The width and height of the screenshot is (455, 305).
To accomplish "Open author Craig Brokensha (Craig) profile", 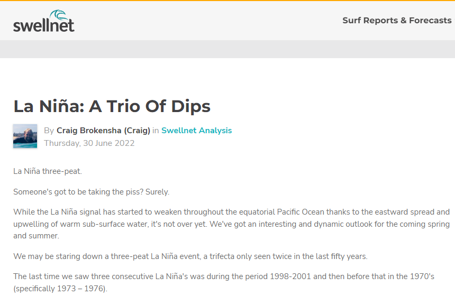I will (103, 131).
